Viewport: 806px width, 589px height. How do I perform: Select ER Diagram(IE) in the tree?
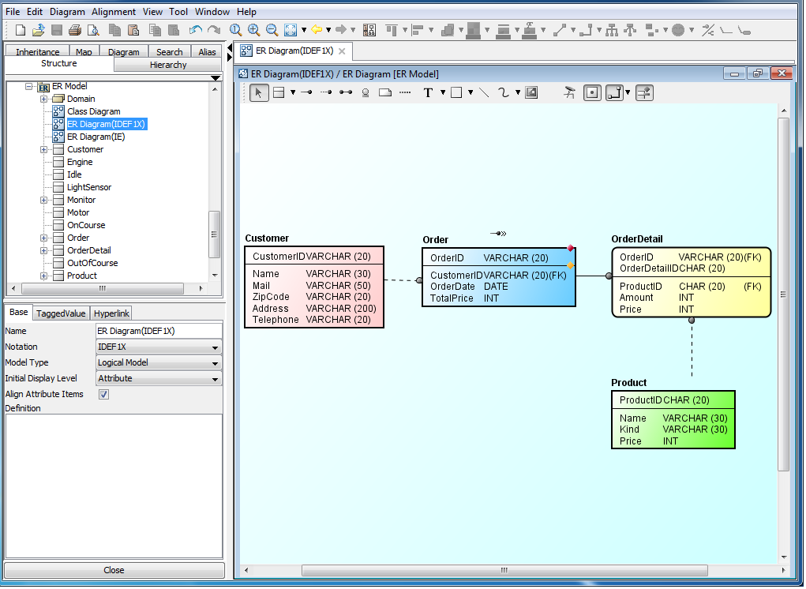(96, 137)
